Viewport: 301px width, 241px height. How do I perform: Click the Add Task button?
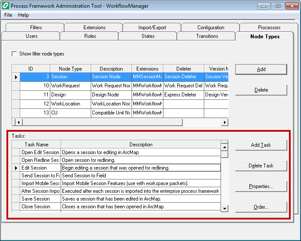261,145
